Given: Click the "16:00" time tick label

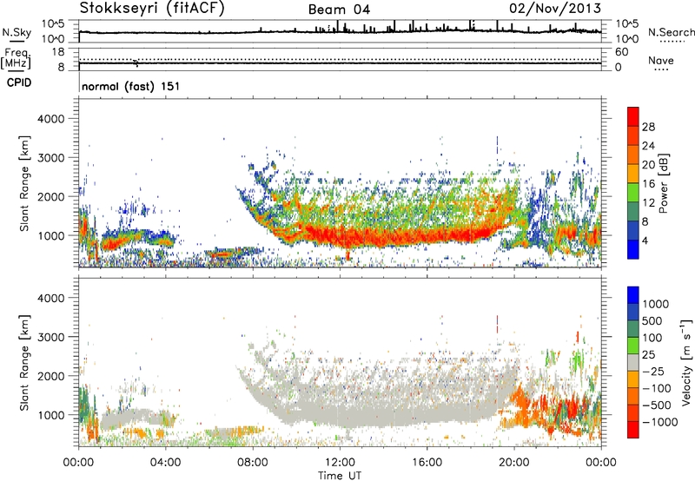Looking at the screenshot, I should point(427,463).
